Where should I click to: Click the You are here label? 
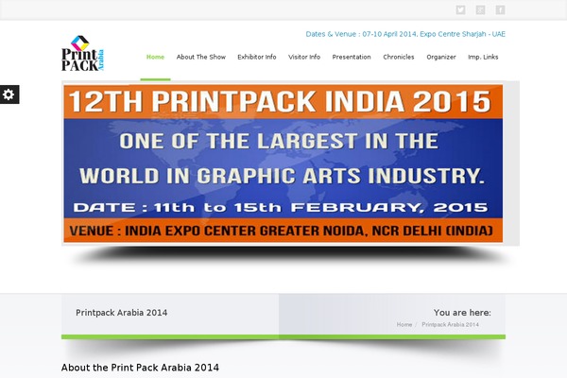[x=462, y=313]
